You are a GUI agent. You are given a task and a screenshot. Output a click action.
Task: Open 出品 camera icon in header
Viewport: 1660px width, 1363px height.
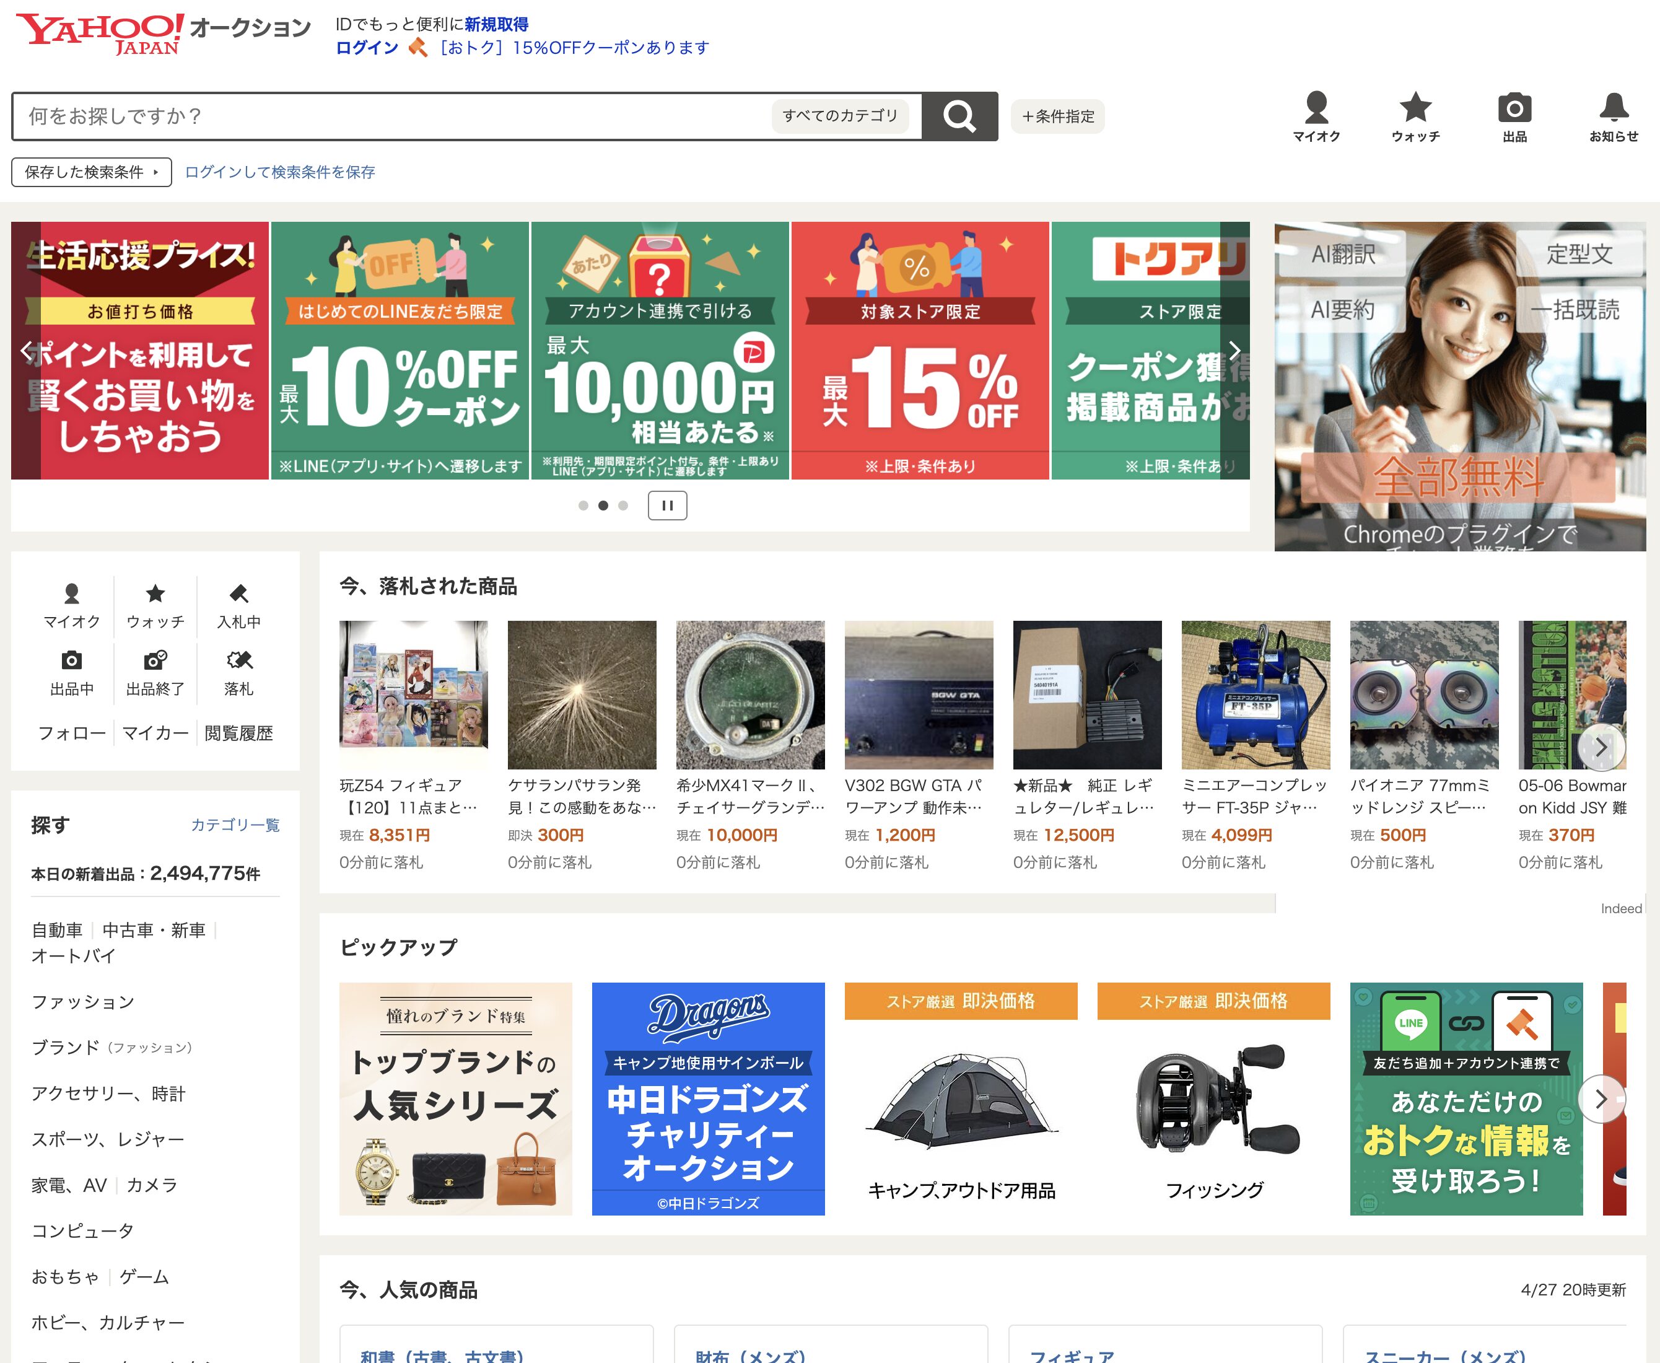(1514, 117)
